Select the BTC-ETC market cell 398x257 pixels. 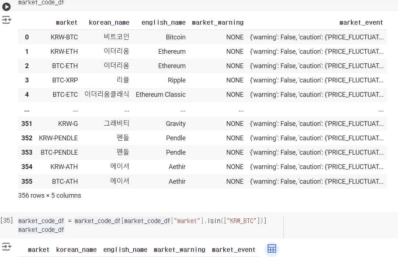tap(65, 95)
